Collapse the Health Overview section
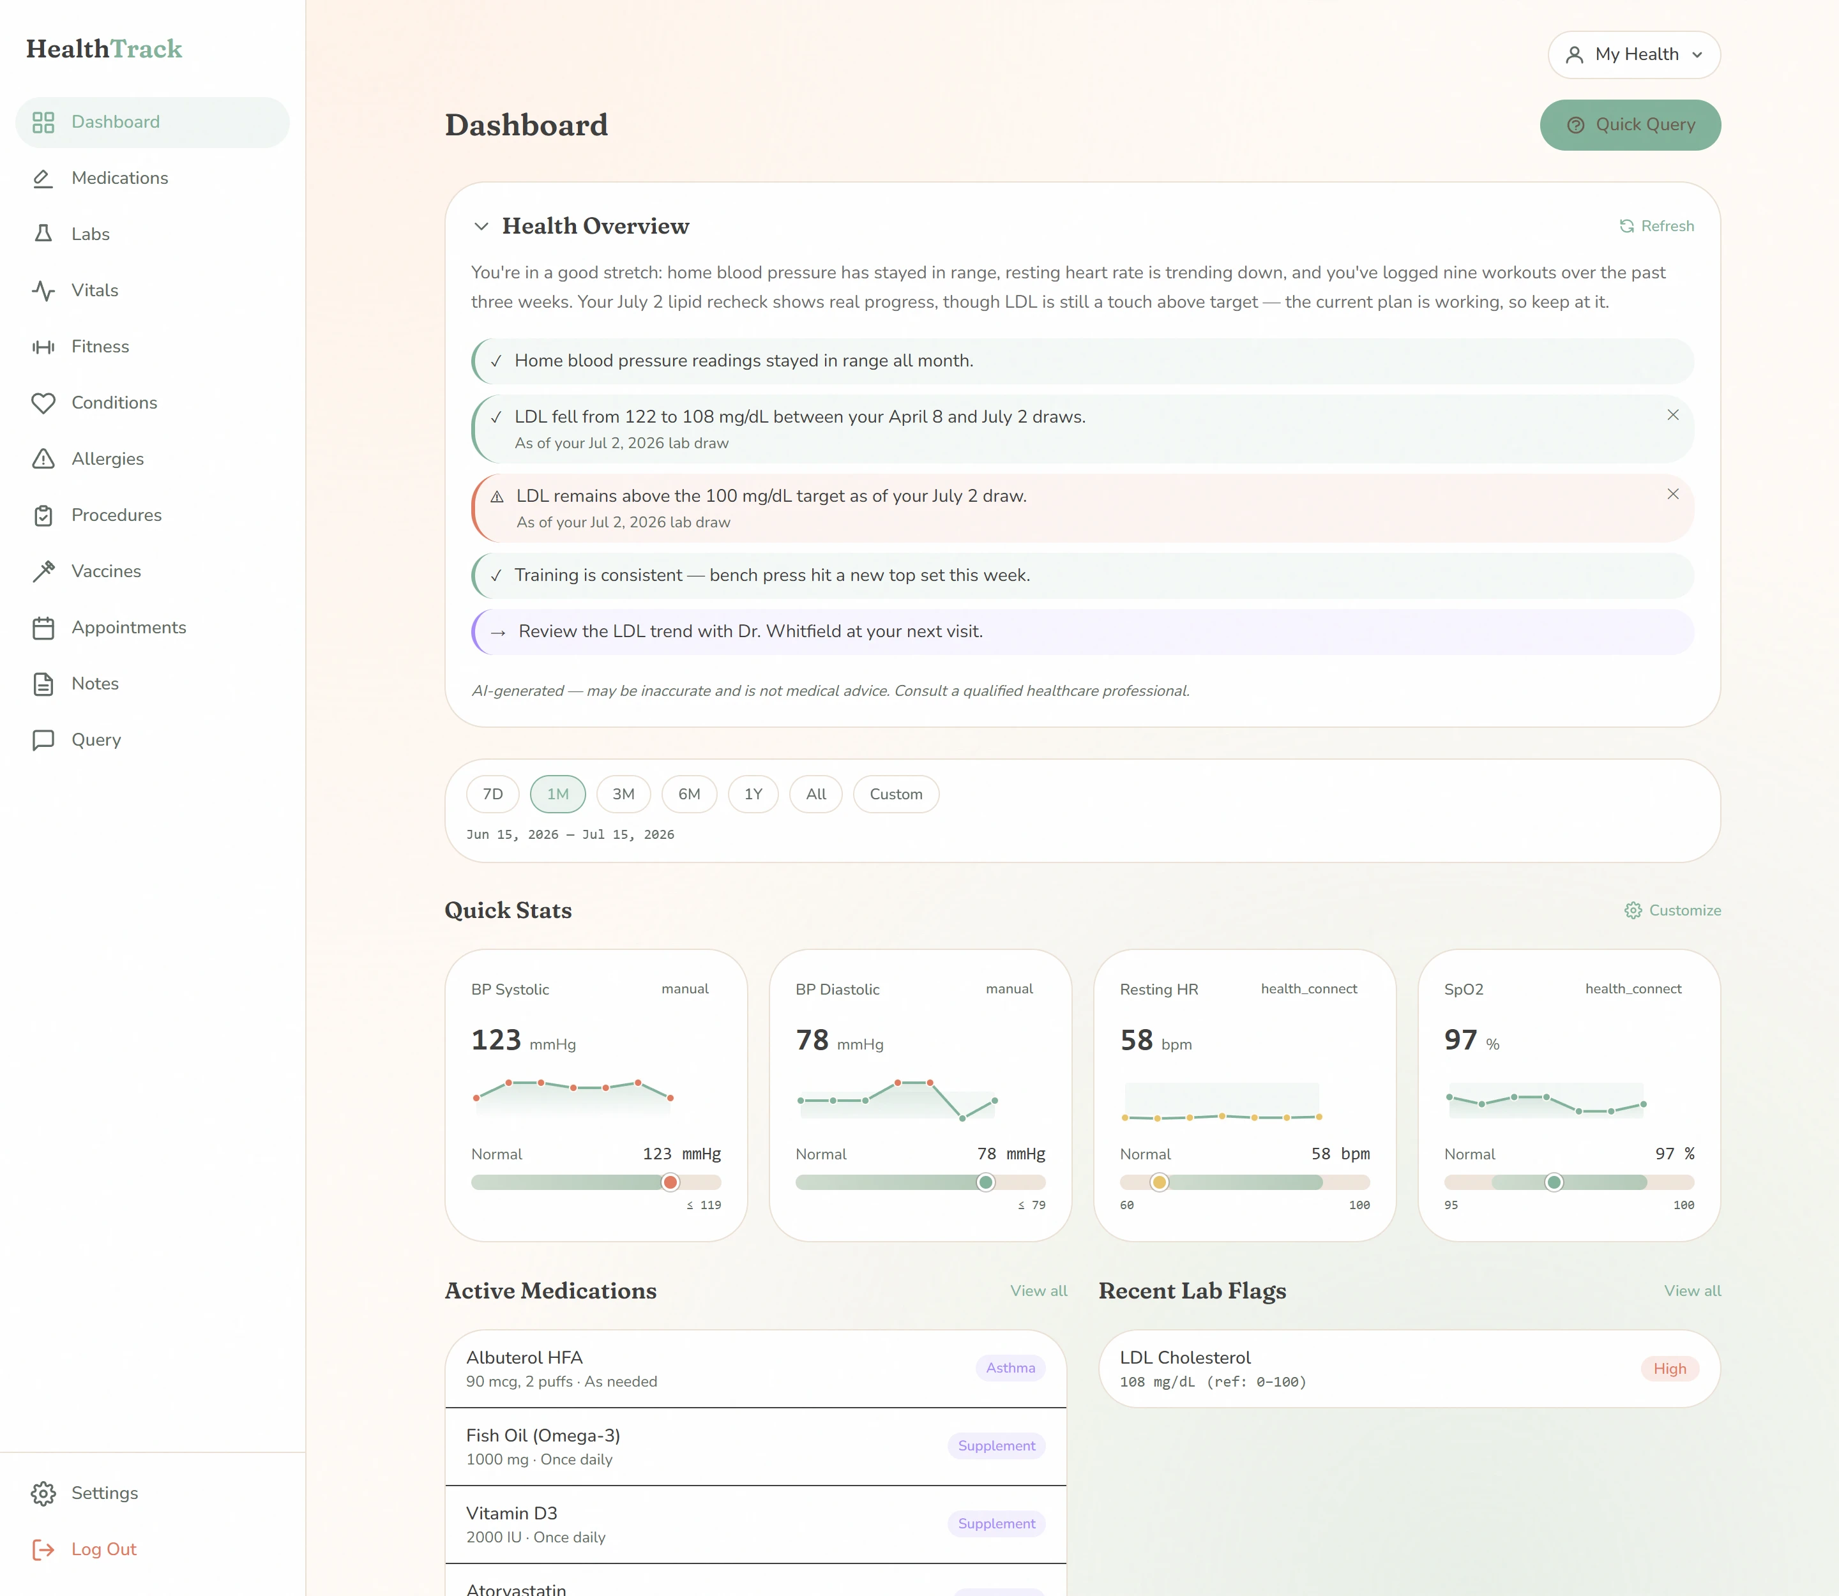1839x1596 pixels. 481,226
